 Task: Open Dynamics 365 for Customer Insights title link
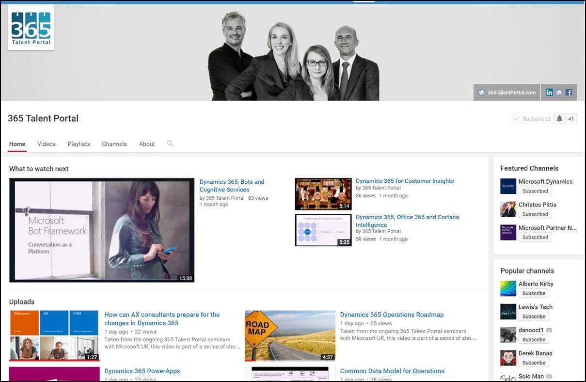[405, 181]
